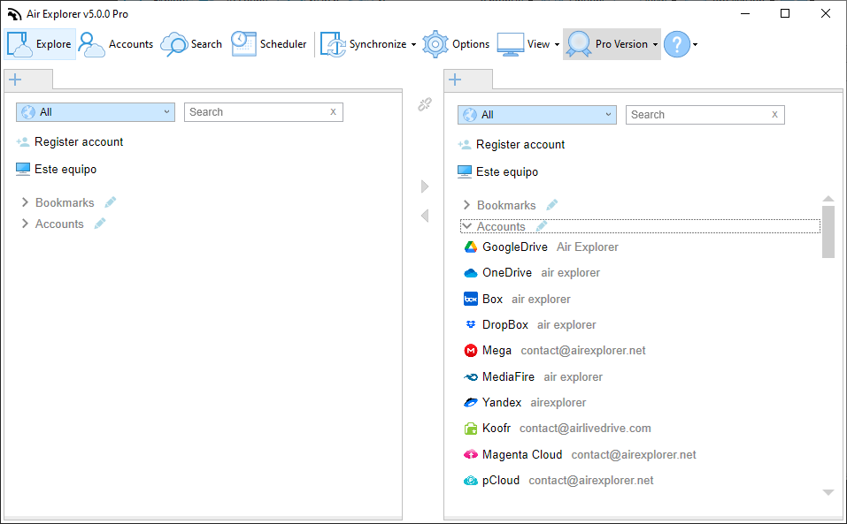Open Options gear

pos(456,44)
